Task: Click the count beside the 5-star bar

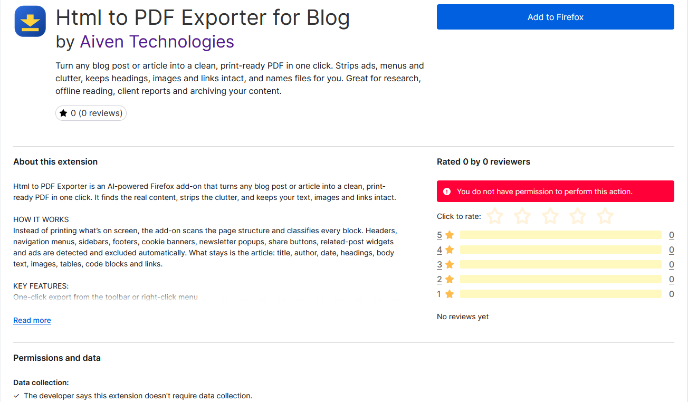Action: (x=672, y=235)
